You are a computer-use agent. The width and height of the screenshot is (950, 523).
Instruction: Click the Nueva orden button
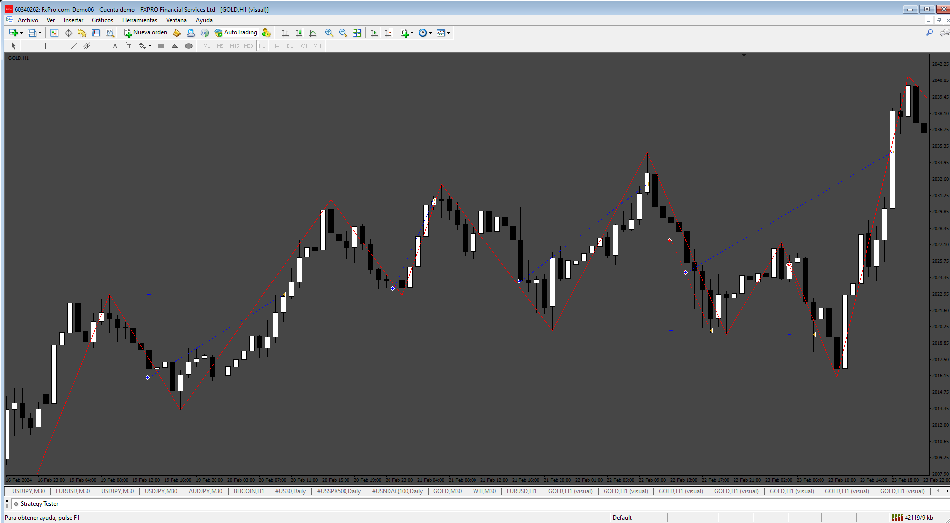(145, 33)
